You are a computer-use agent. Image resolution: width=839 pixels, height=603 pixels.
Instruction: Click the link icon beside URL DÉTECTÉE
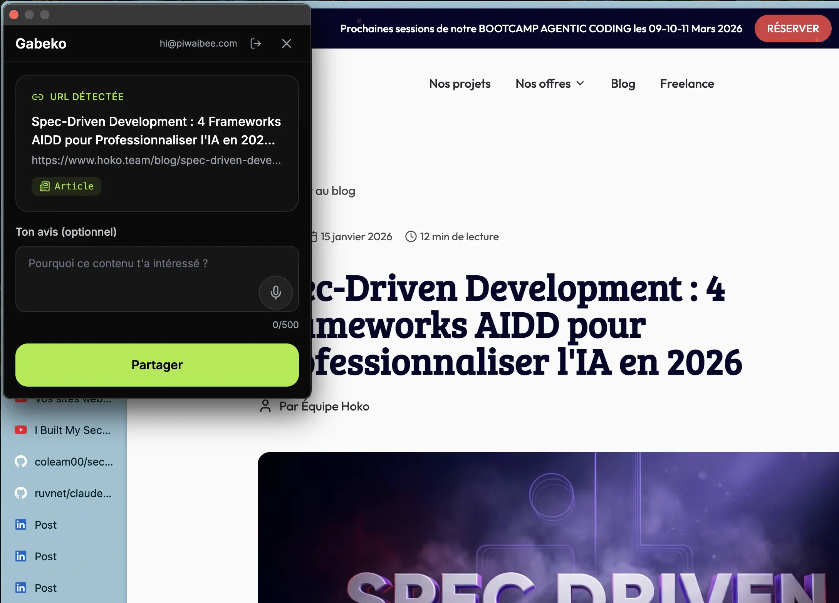click(38, 97)
